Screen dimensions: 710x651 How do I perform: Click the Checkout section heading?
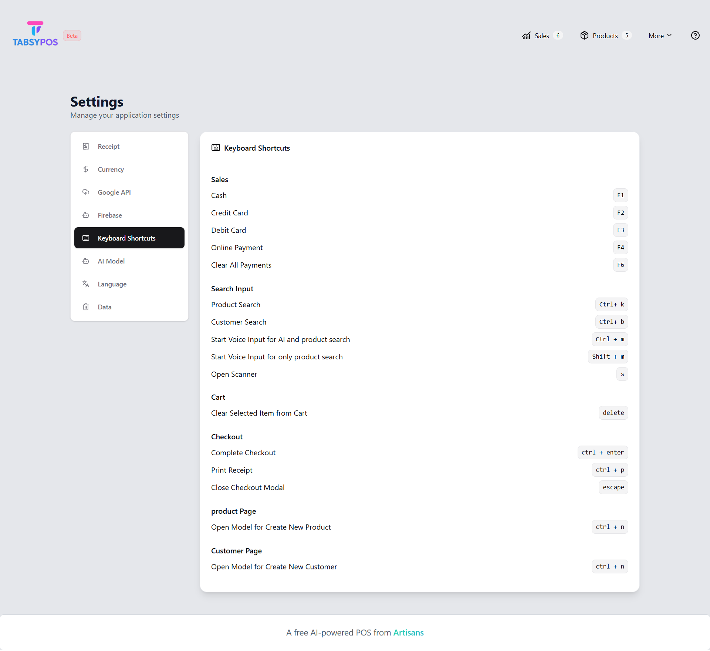[227, 437]
